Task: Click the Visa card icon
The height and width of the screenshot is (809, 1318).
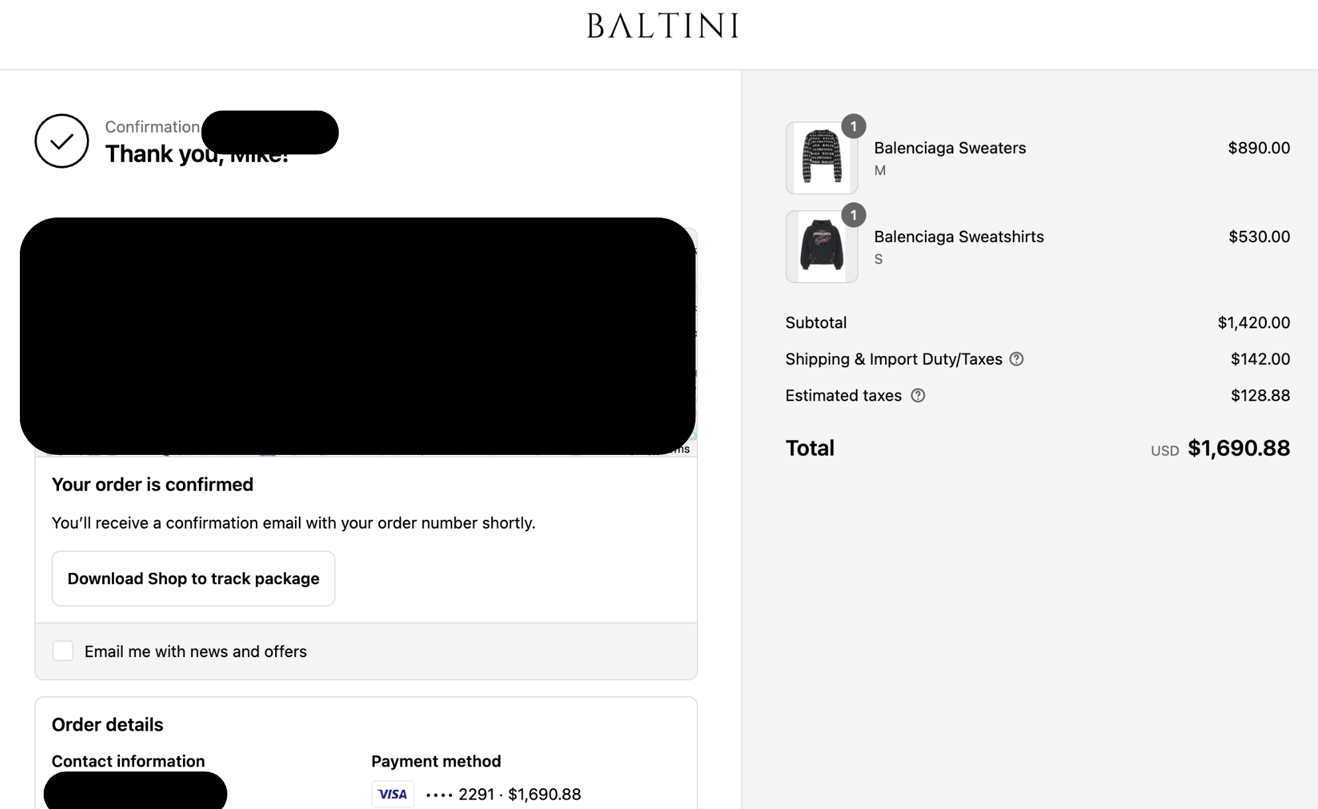Action: click(392, 794)
